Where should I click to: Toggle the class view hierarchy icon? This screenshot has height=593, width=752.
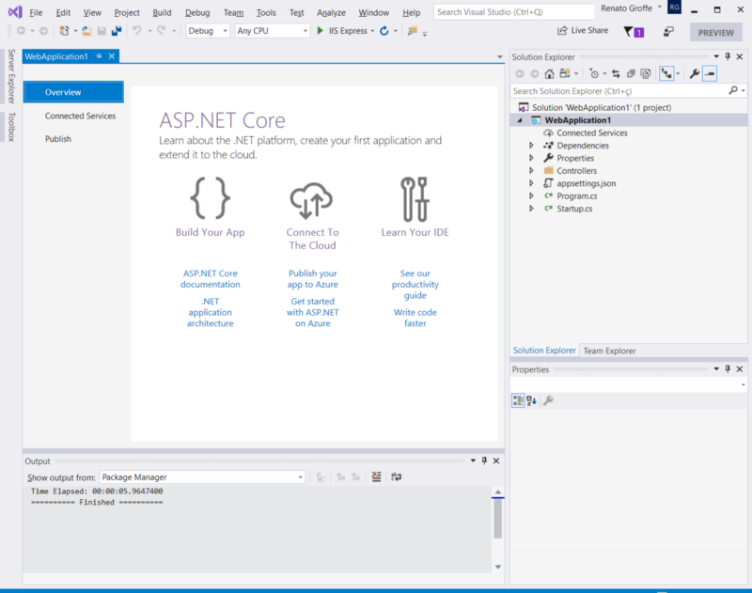[666, 74]
